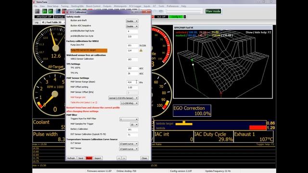This screenshot has height=173, width=308.
Task: Click the IAC Duty Cycle readout
Action: click(214, 136)
